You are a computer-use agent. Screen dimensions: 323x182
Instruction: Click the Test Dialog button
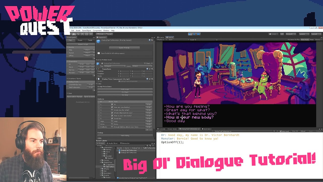point(125,135)
